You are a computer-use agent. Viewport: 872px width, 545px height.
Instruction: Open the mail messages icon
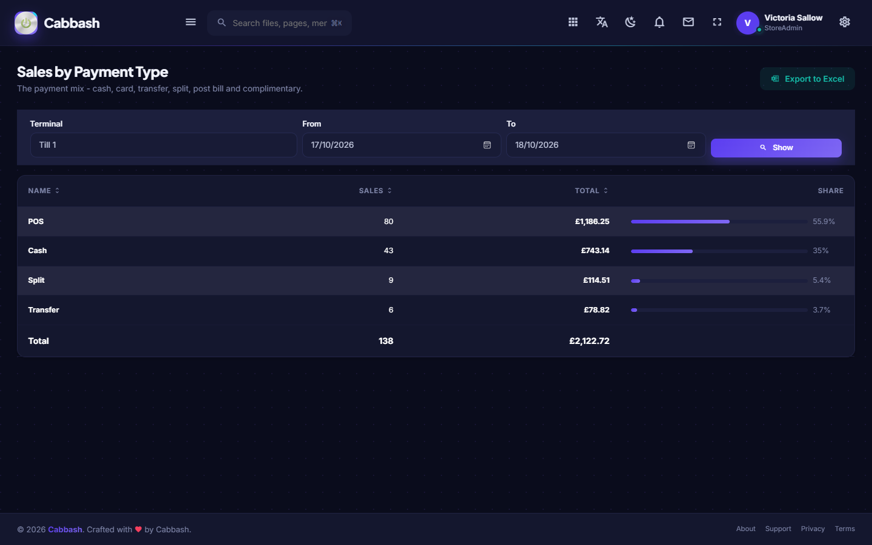tap(689, 22)
